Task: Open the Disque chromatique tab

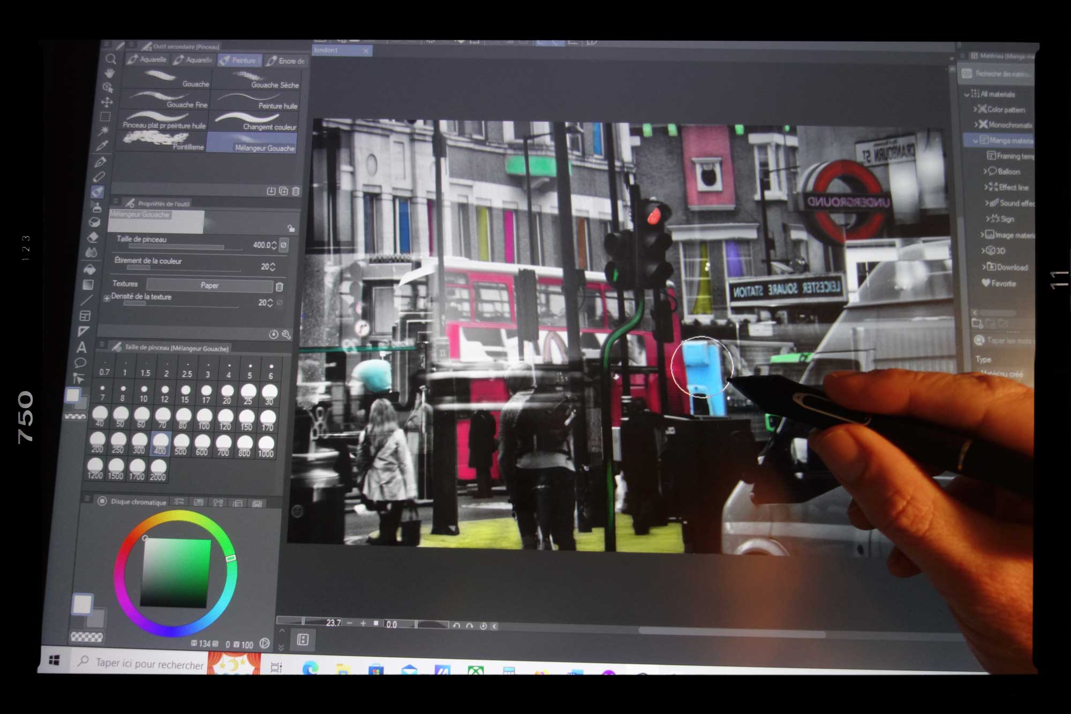Action: tap(132, 502)
